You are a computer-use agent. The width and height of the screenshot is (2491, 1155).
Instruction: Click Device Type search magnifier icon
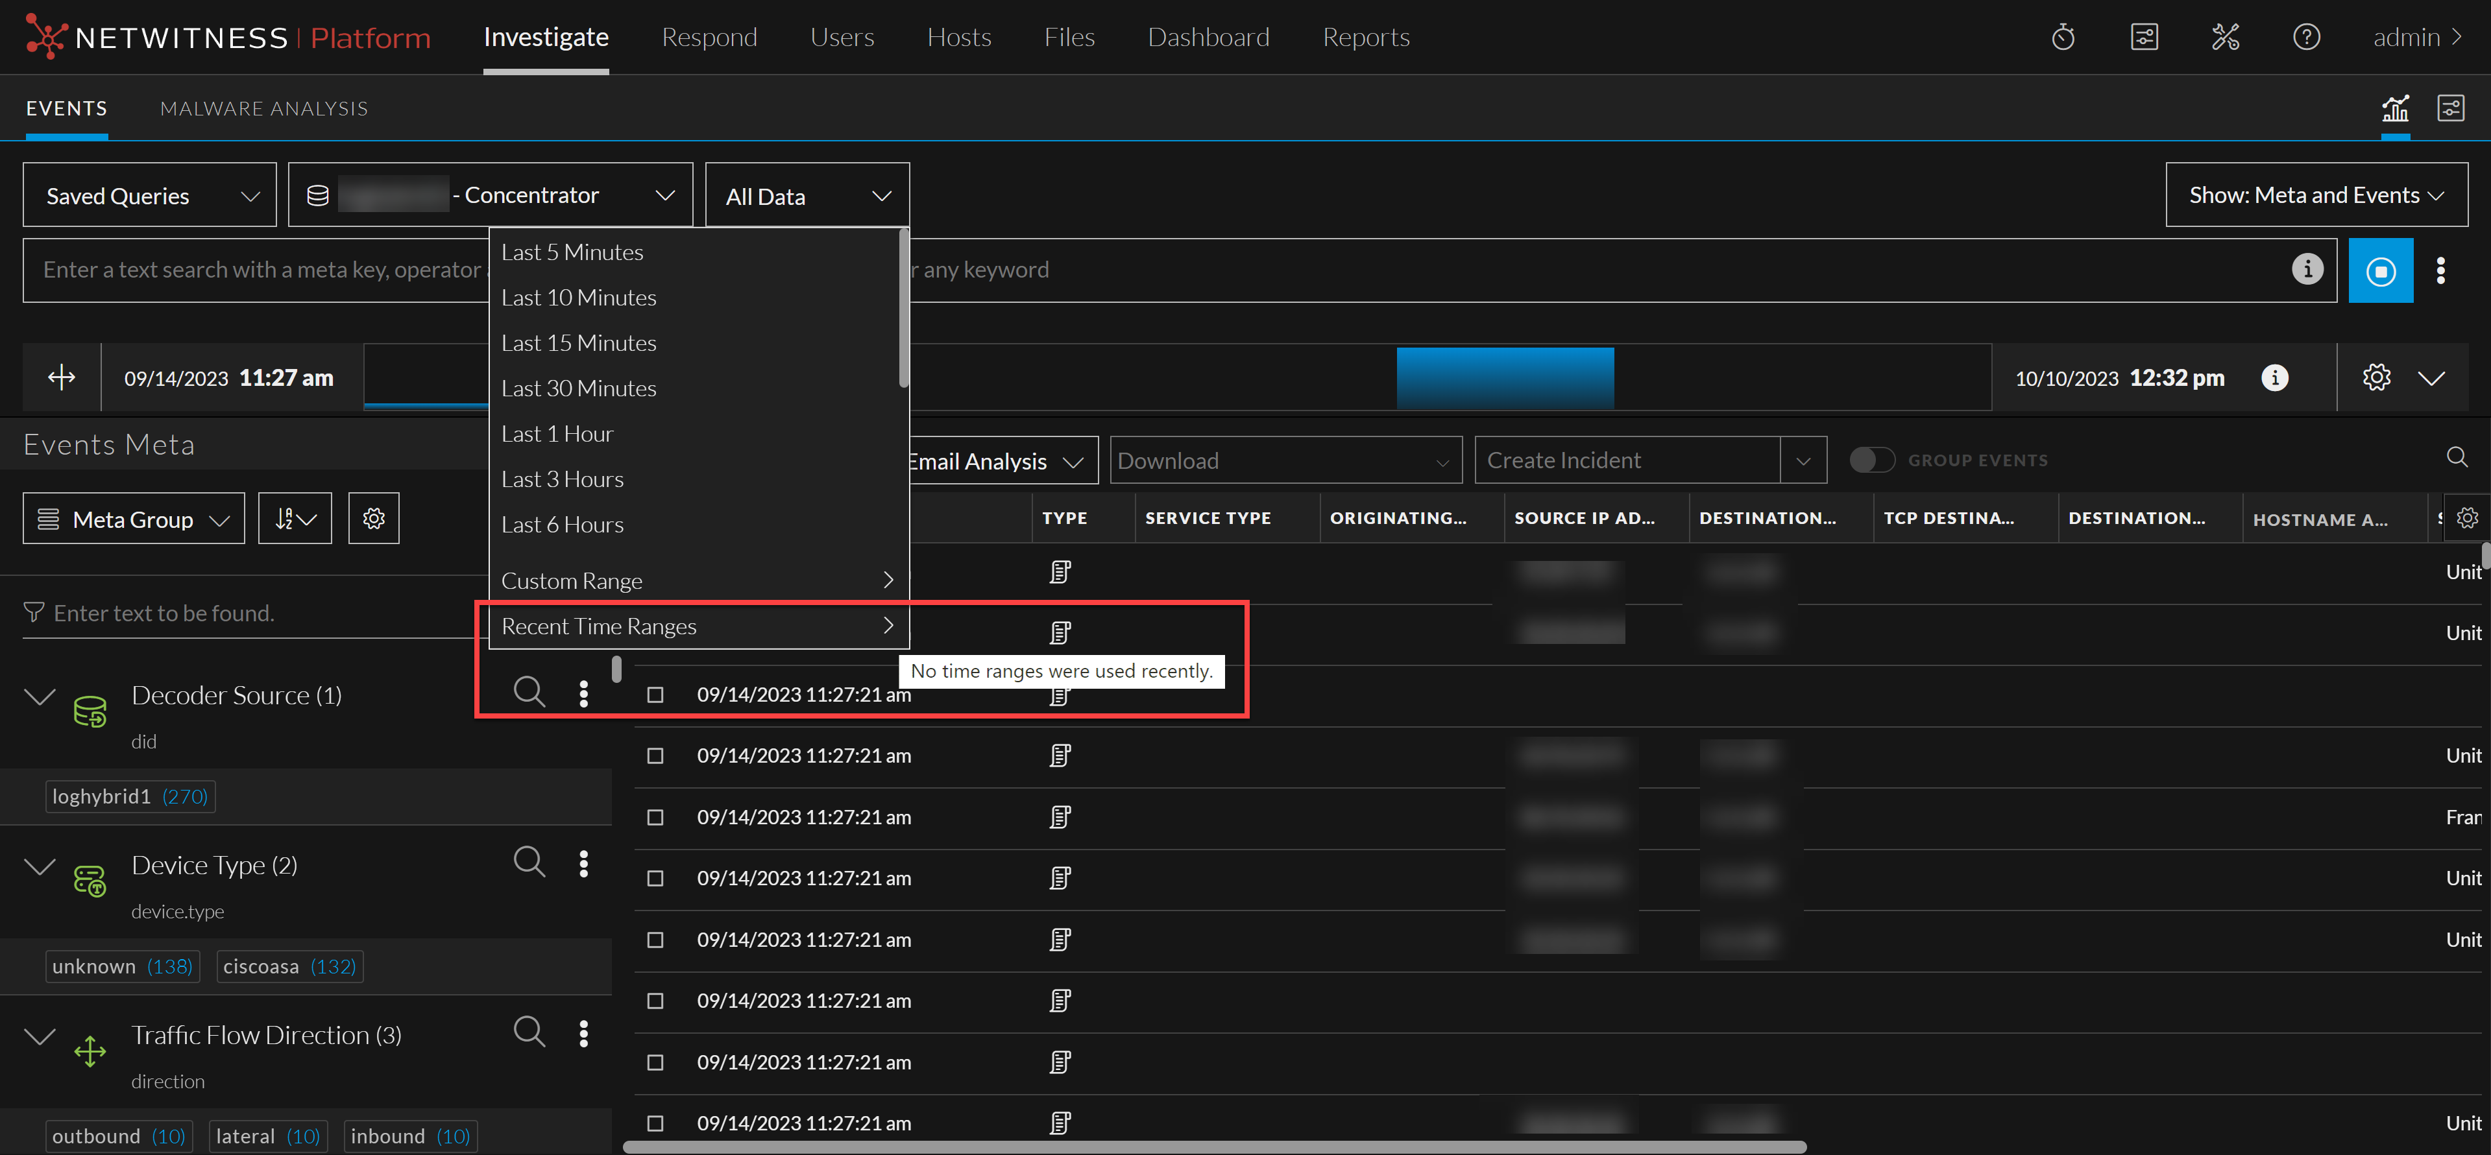529,861
